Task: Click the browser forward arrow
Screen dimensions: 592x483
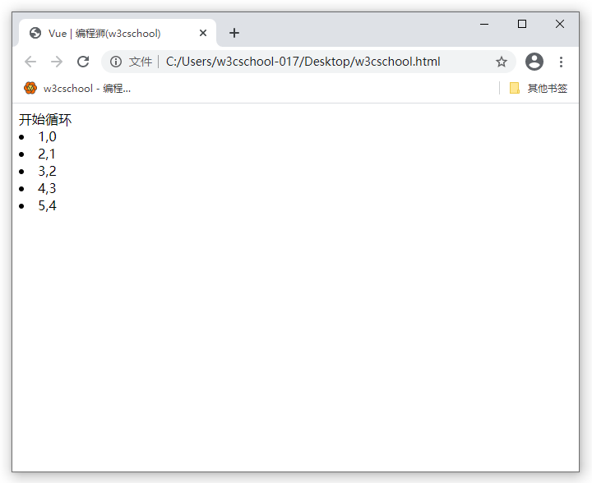Action: tap(57, 62)
